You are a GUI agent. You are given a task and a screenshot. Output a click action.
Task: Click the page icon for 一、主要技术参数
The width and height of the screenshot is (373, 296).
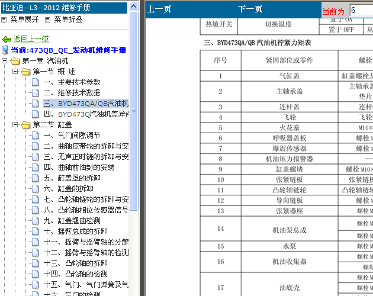[x=36, y=82]
